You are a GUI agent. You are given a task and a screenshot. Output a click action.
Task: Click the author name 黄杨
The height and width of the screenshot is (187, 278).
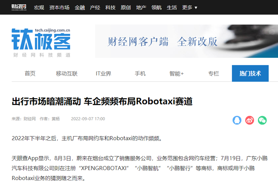(x=56, y=119)
